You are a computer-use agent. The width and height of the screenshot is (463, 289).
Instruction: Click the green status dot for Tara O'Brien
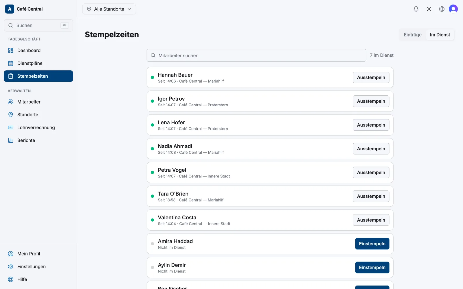tap(152, 196)
